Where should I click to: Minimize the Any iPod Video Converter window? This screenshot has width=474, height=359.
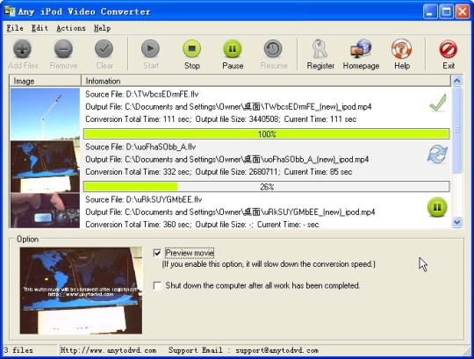tap(430, 11)
